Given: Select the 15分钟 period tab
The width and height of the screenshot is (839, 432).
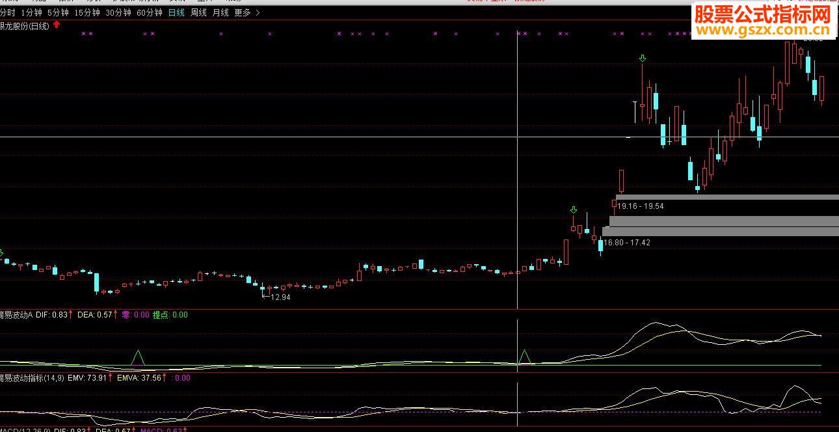Looking at the screenshot, I should pos(87,12).
